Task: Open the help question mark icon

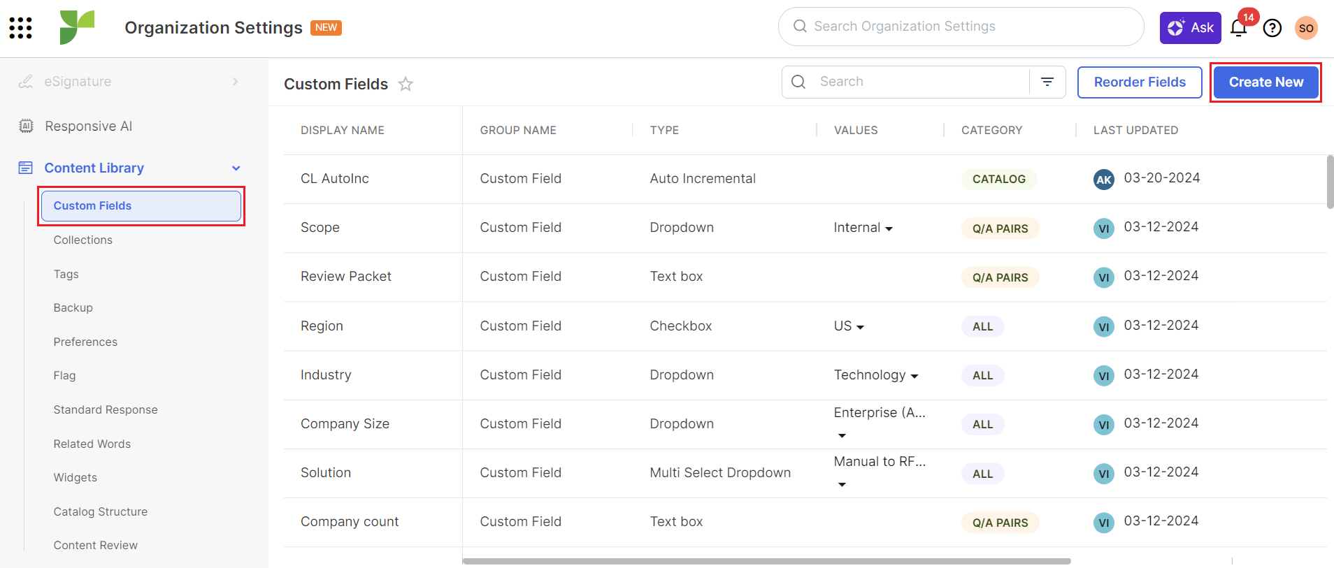Action: (x=1272, y=28)
